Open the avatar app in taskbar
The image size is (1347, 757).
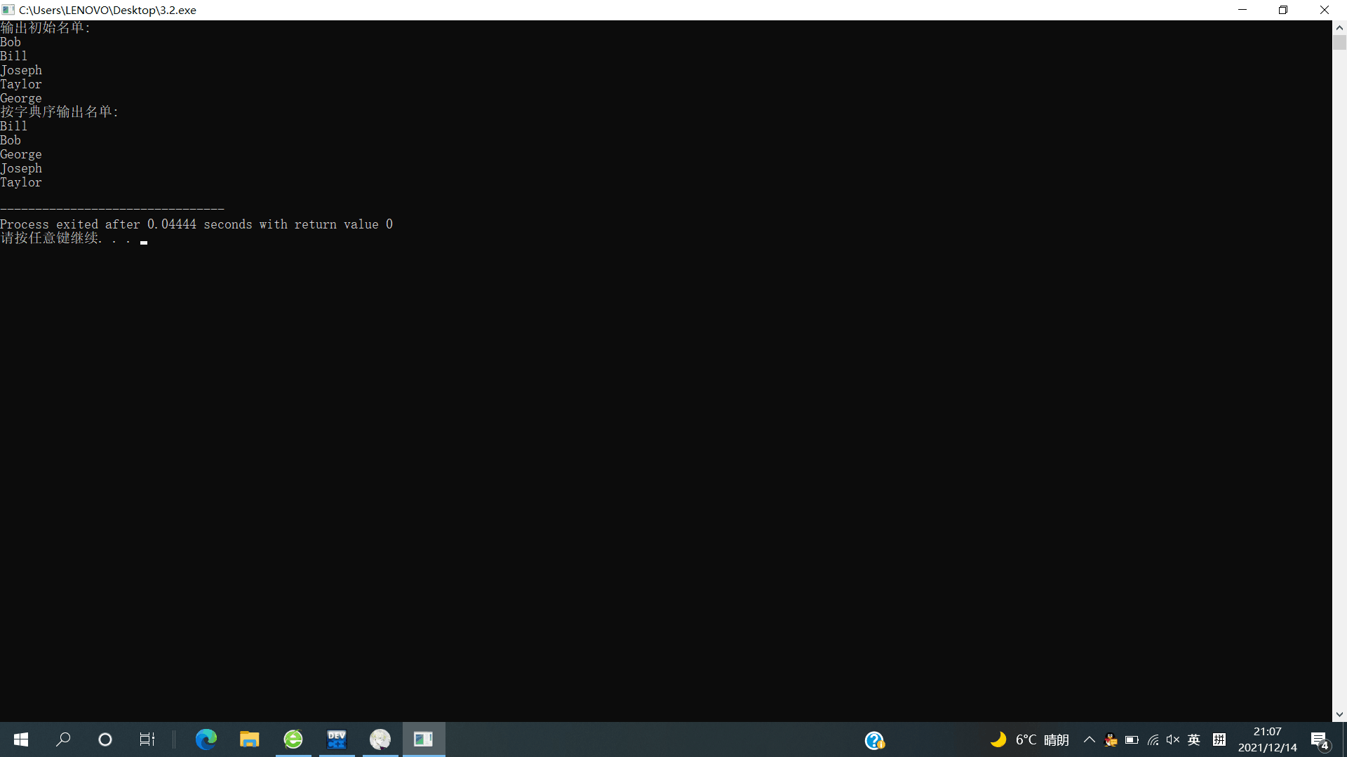[380, 739]
